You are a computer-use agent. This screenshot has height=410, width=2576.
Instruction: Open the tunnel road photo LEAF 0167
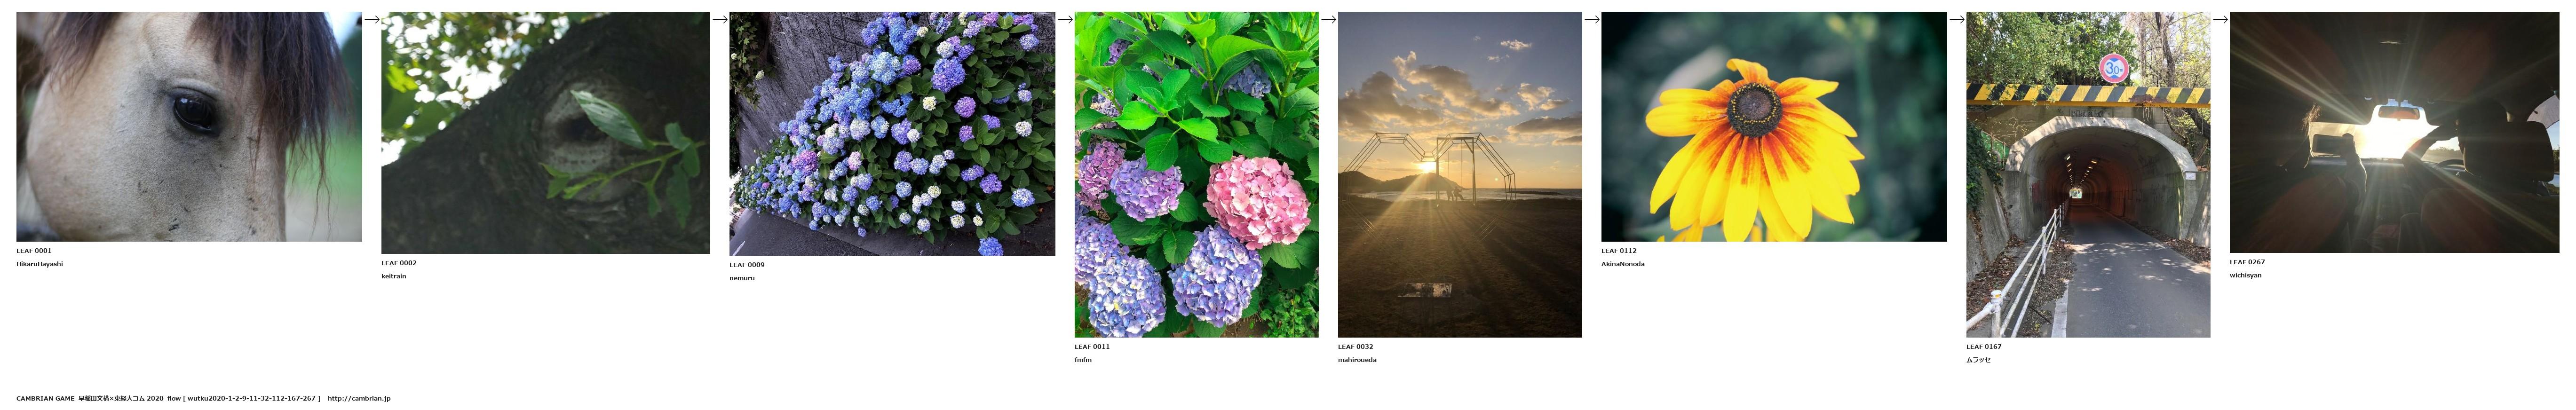(x=2088, y=174)
